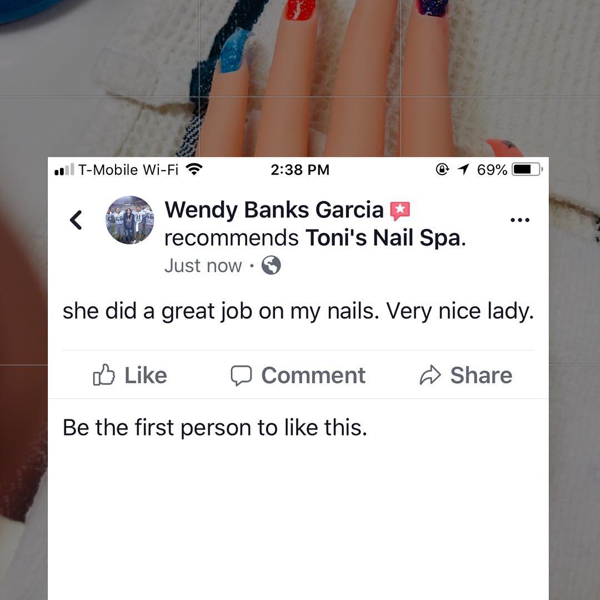The width and height of the screenshot is (600, 600).
Task: Click the public globe privacy icon
Action: [271, 265]
